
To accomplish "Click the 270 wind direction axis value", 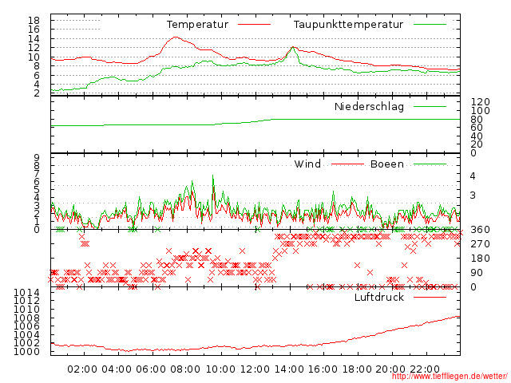I will [480, 244].
